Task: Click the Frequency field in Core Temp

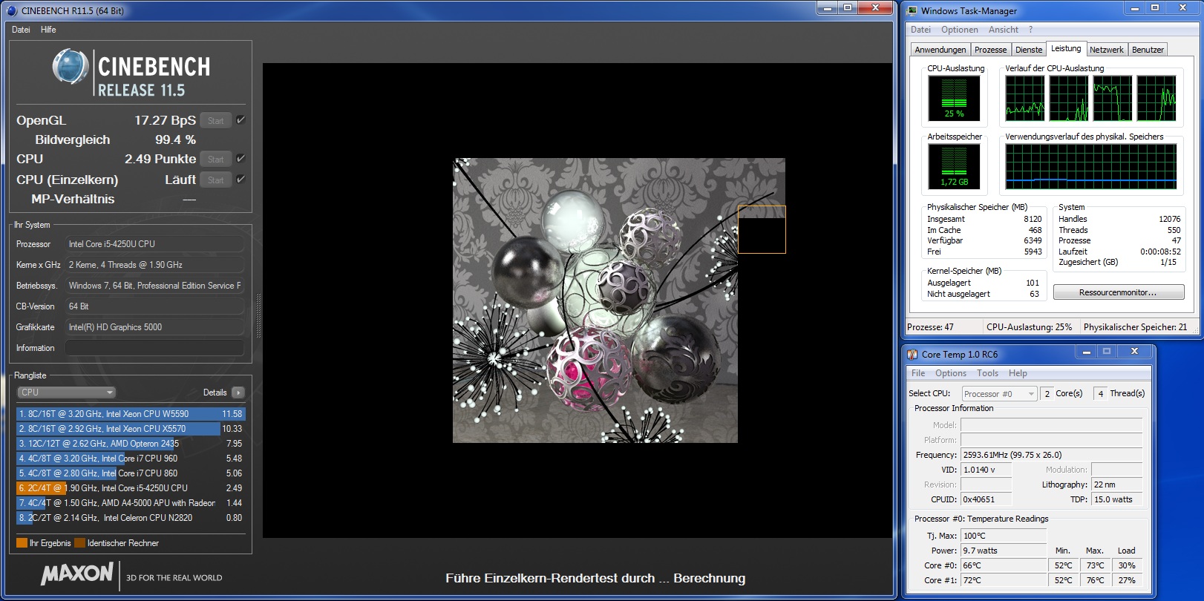Action: coord(1051,455)
